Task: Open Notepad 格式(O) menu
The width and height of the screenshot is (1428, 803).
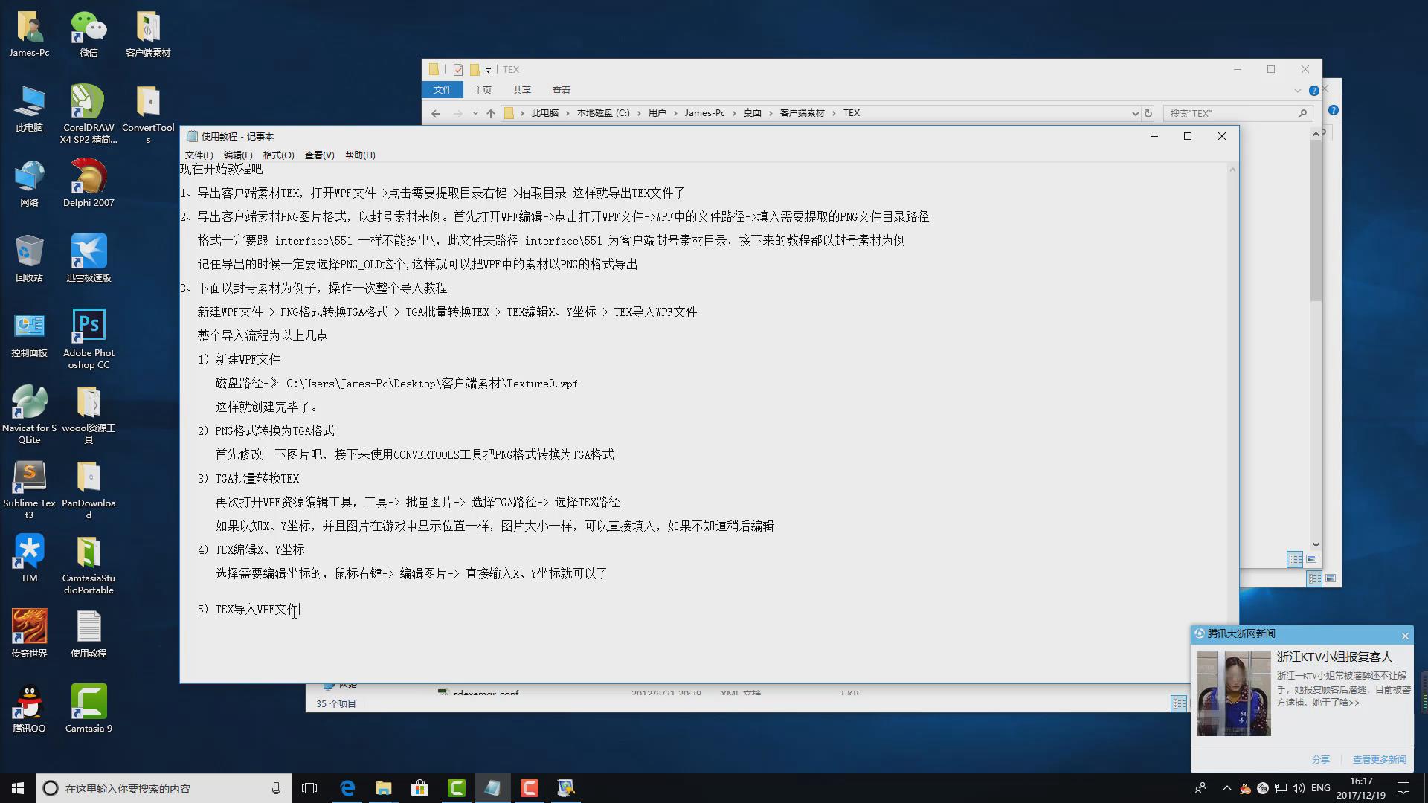Action: click(278, 155)
